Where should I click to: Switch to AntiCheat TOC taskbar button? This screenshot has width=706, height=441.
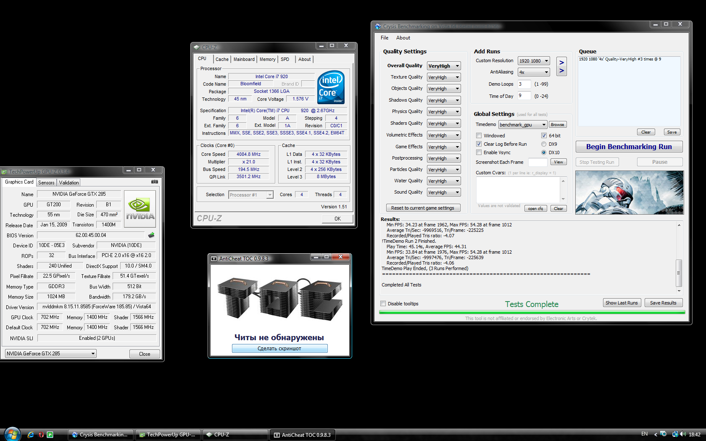[303, 435]
